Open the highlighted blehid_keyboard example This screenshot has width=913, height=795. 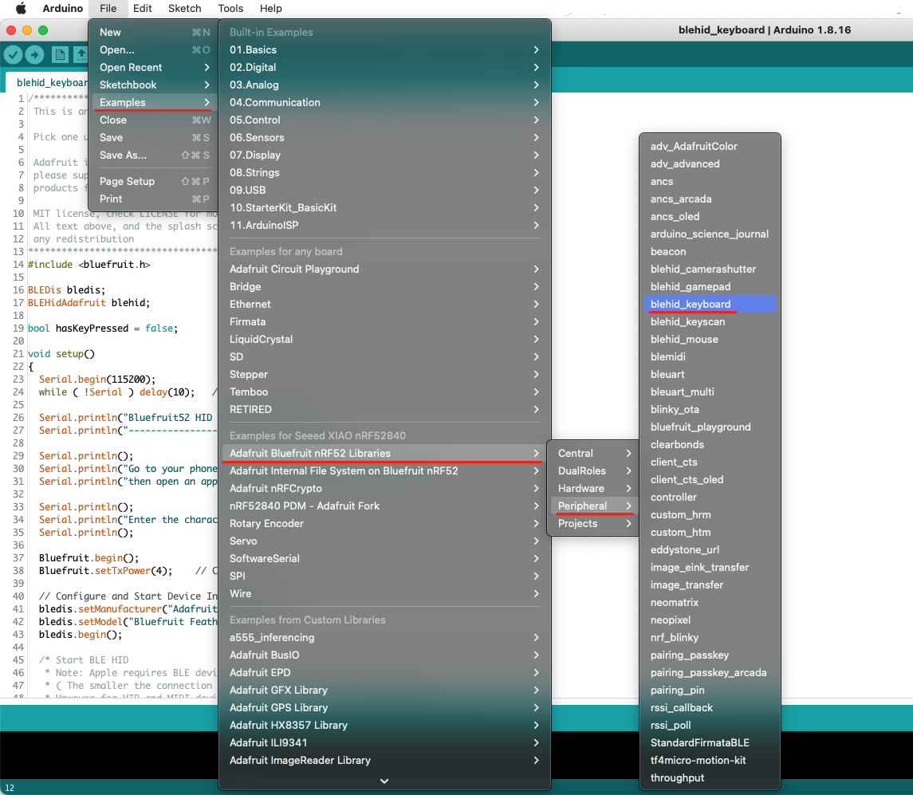coord(710,304)
